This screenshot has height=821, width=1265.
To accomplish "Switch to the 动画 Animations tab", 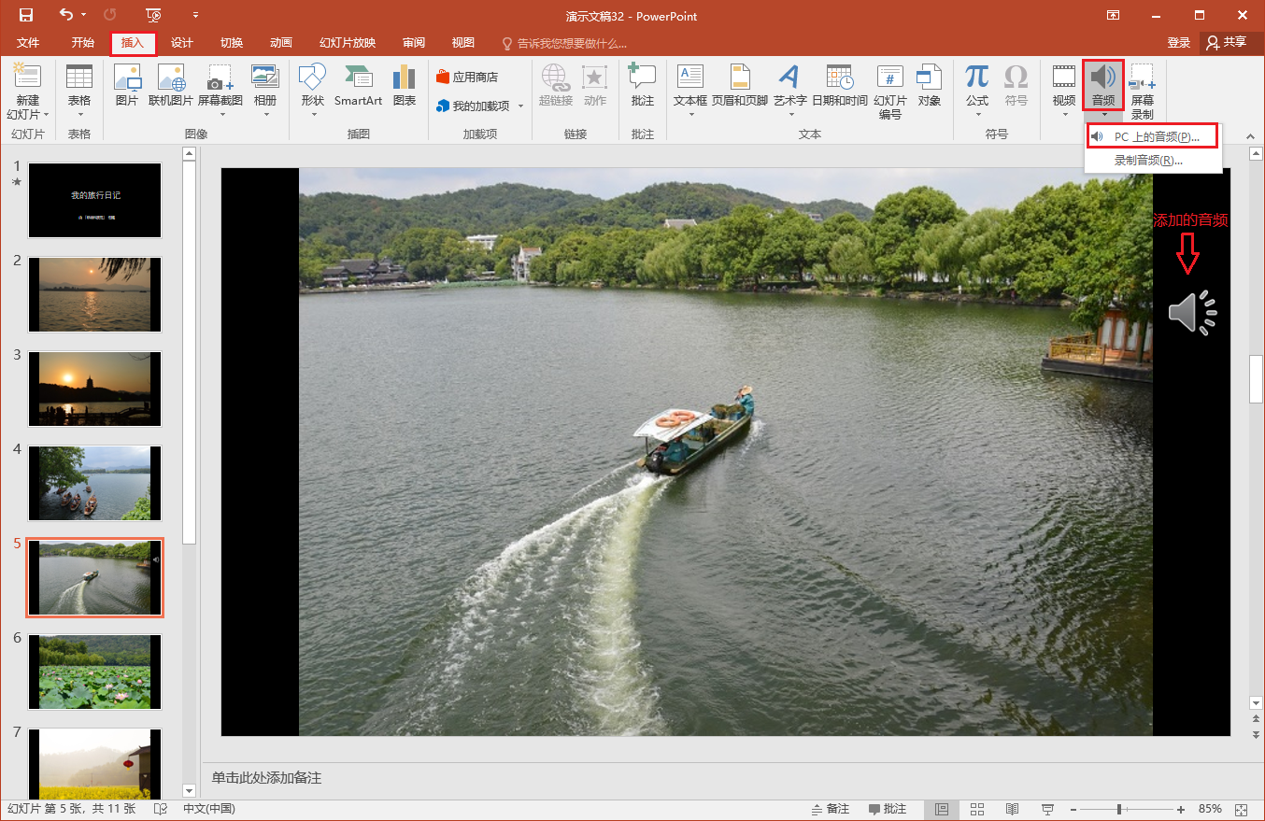I will [281, 43].
